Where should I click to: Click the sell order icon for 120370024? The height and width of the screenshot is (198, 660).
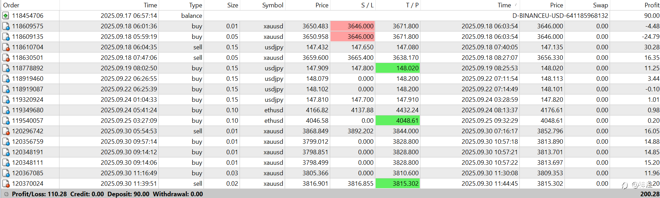(6, 184)
